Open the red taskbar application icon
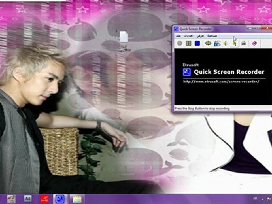 click(44, 199)
